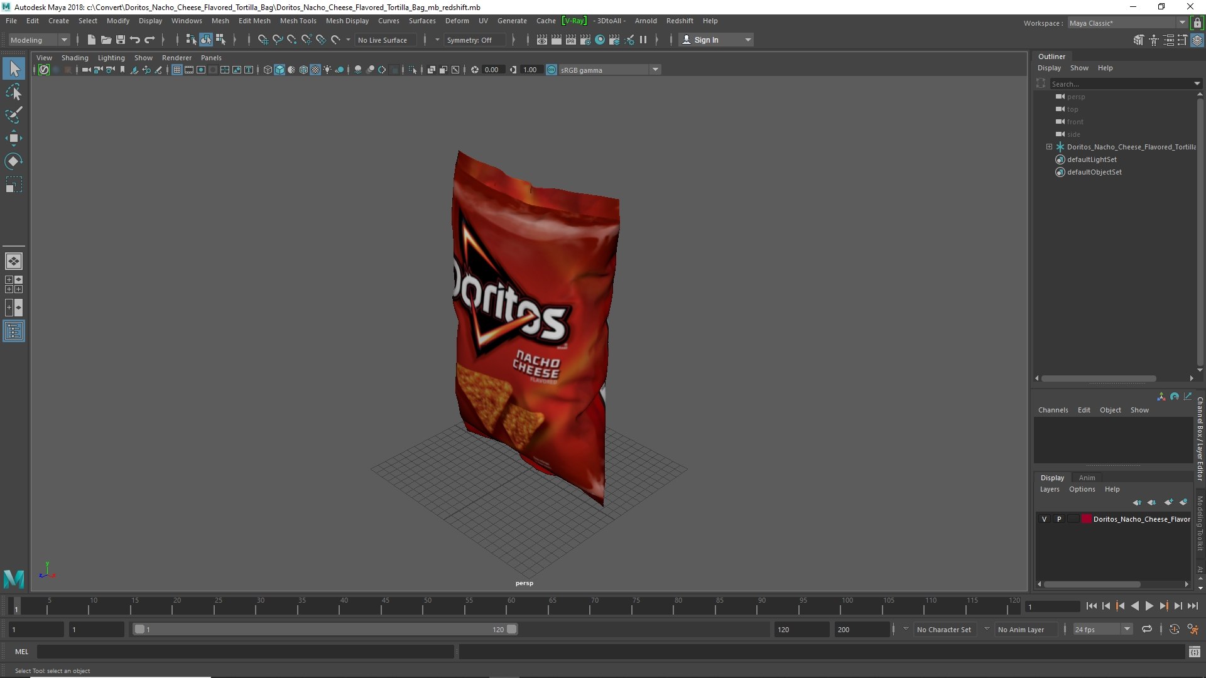Open the Modeling Toolkit side tab

click(x=1200, y=523)
